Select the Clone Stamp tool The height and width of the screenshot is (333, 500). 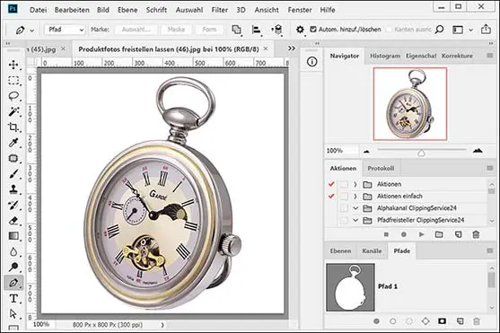click(13, 189)
